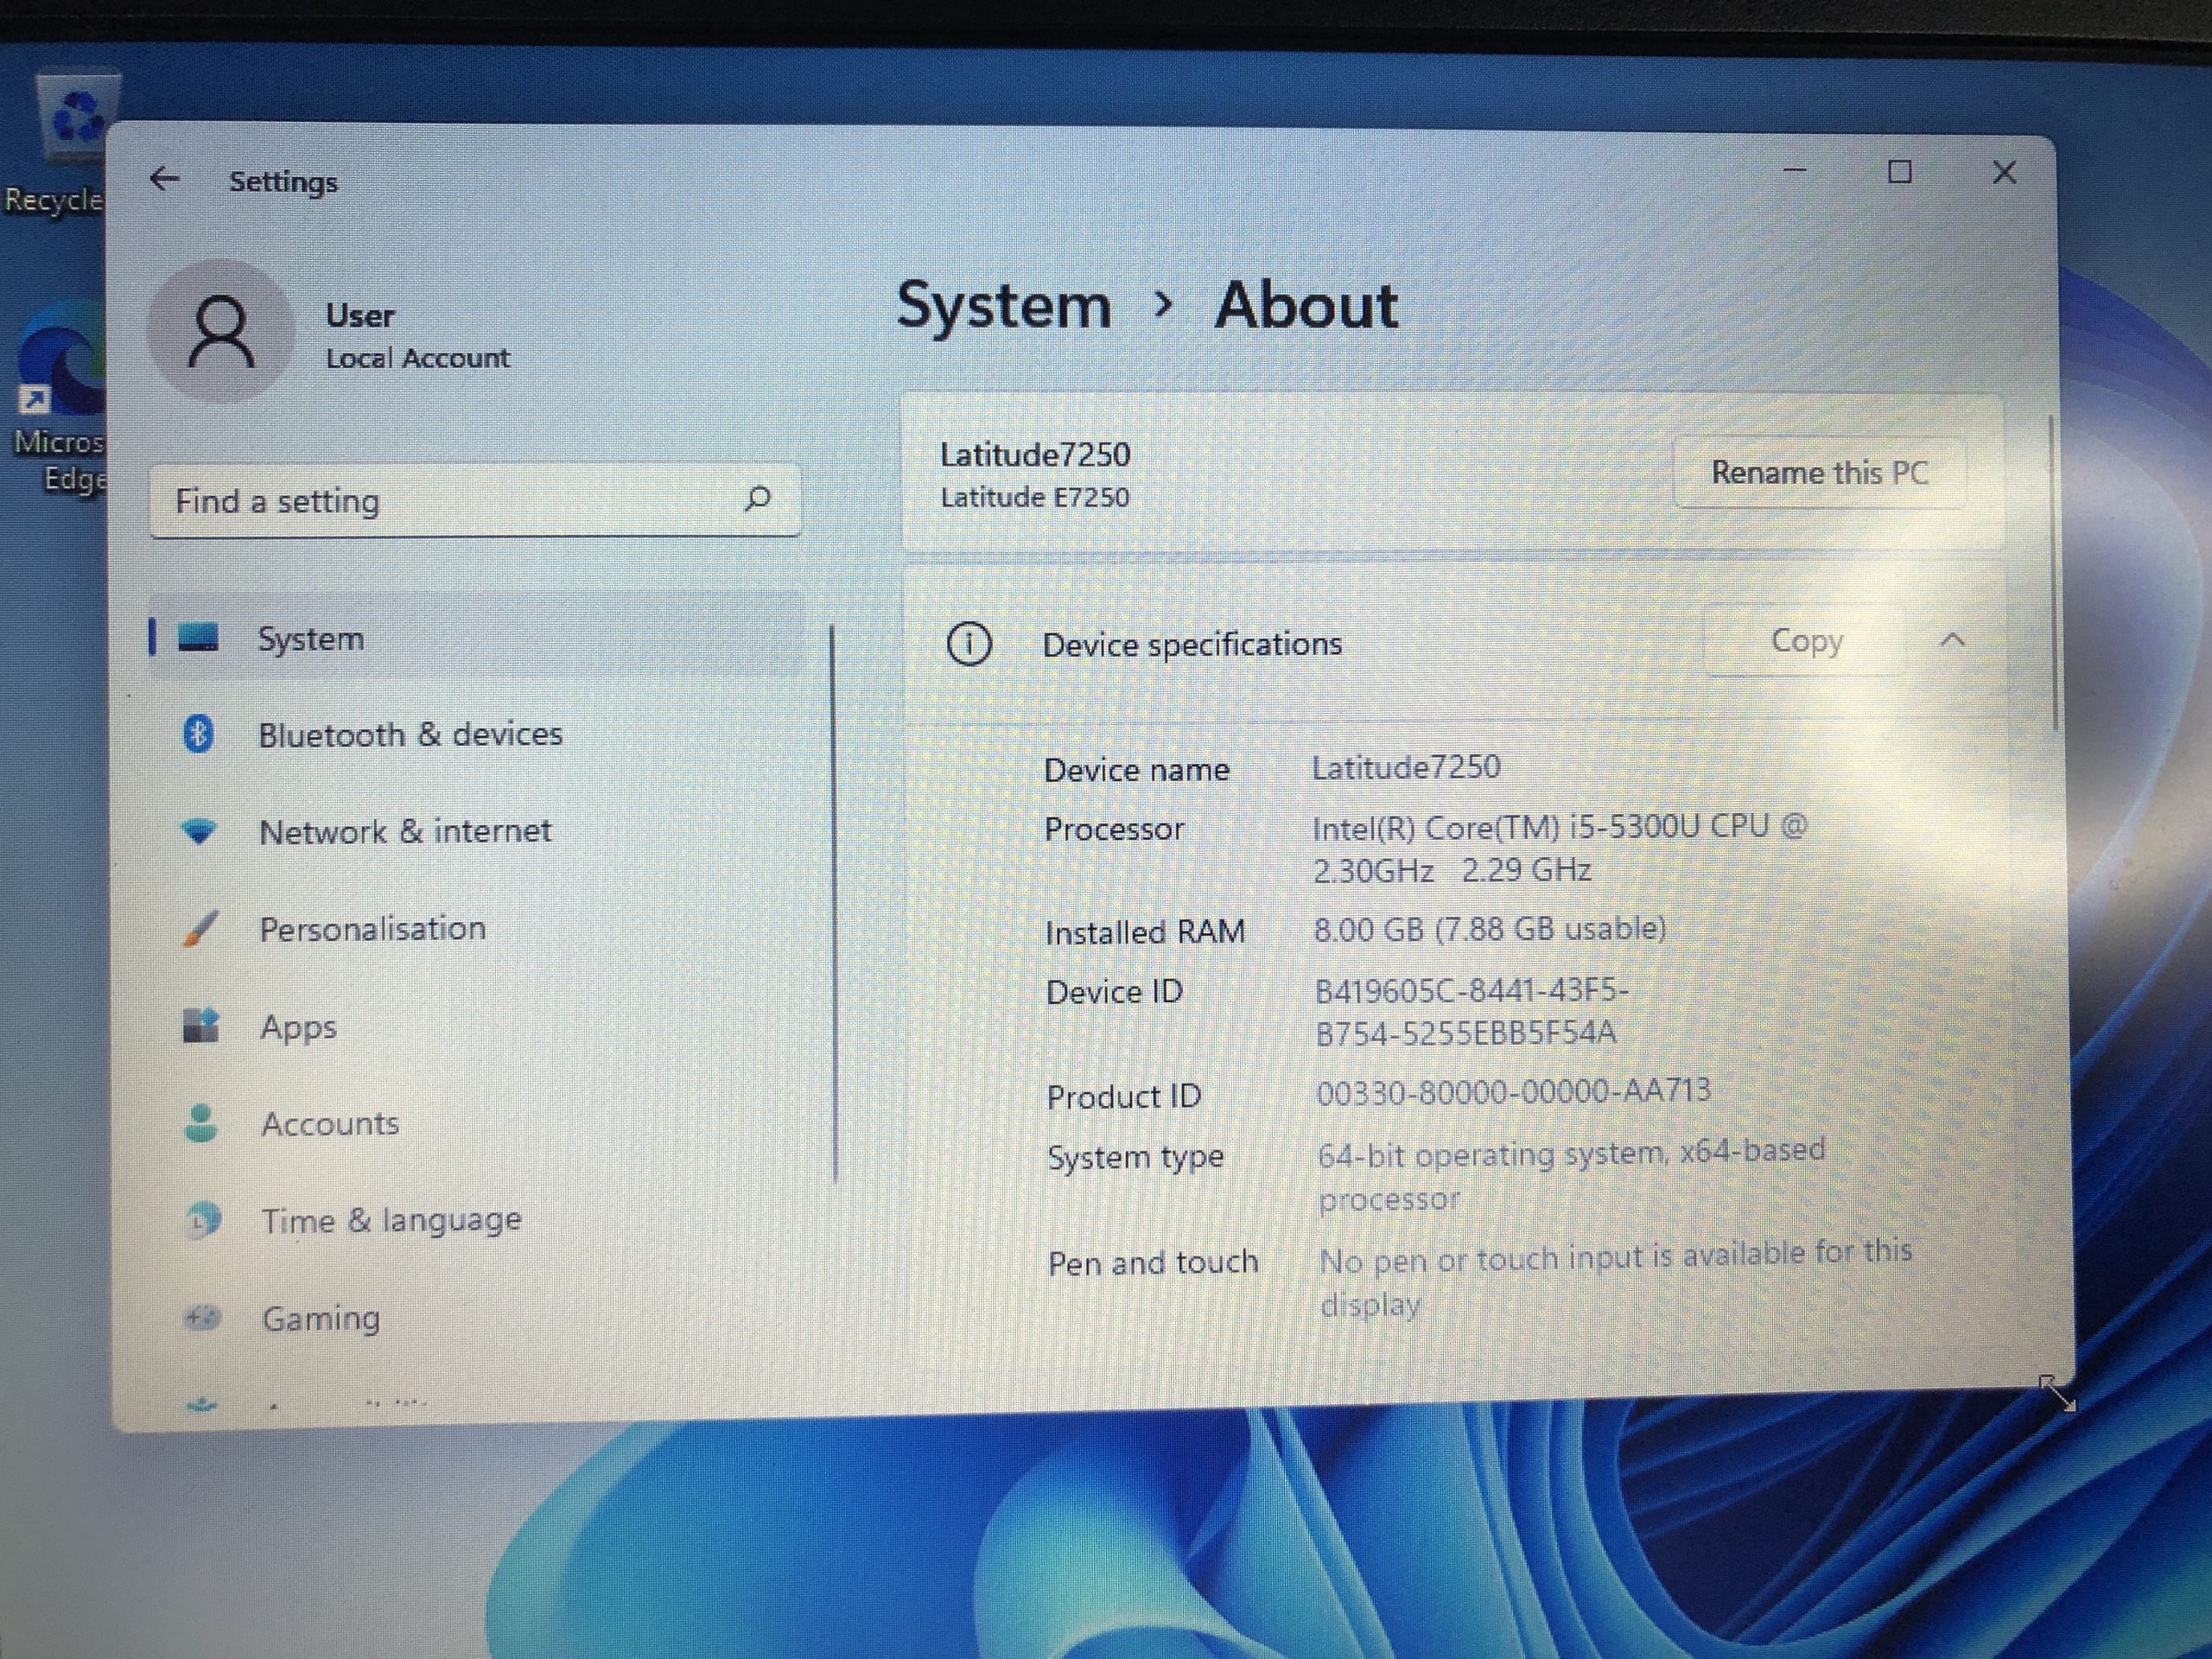The width and height of the screenshot is (2212, 1659).
Task: Click the Device specifications info icon
Action: click(x=969, y=643)
